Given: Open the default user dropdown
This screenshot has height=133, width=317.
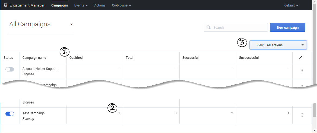Looking at the screenshot, I should click(291, 5).
